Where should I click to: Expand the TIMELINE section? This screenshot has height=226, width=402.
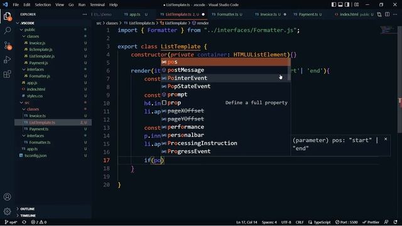point(53,215)
